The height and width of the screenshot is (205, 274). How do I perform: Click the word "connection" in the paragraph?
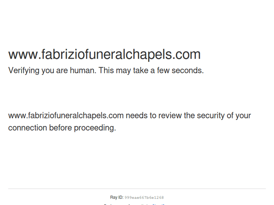tap(27, 128)
